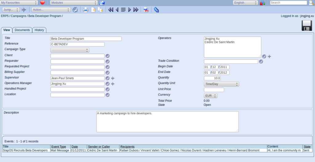Click the Save floppy disk icon

click(x=307, y=26)
